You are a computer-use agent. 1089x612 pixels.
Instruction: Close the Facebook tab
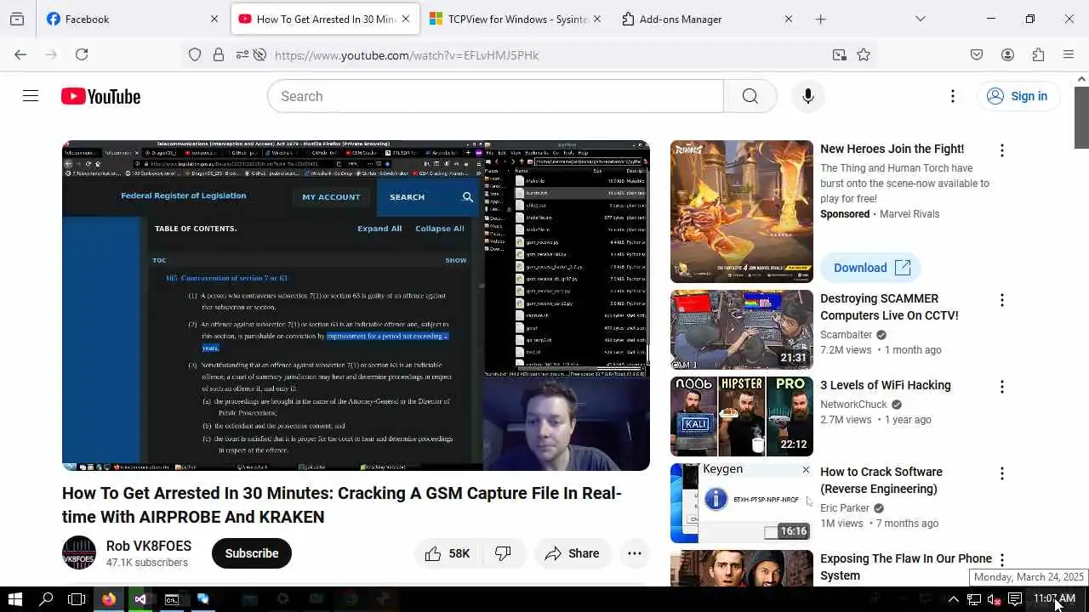click(214, 19)
